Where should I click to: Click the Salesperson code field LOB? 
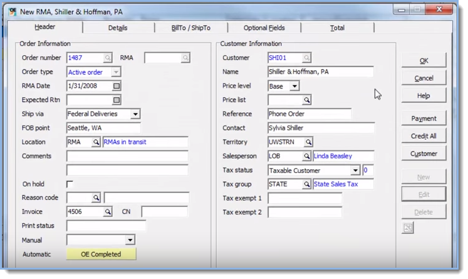pyautogui.click(x=285, y=156)
